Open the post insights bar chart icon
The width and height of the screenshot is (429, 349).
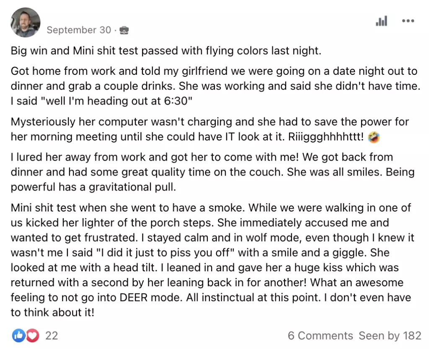tap(381, 21)
